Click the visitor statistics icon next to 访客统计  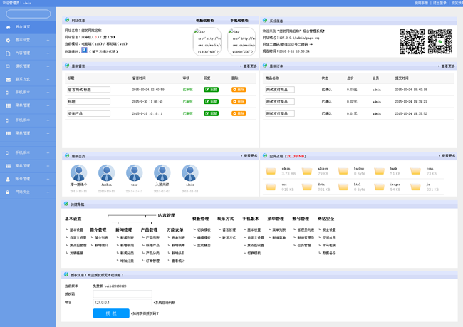tap(84, 51)
